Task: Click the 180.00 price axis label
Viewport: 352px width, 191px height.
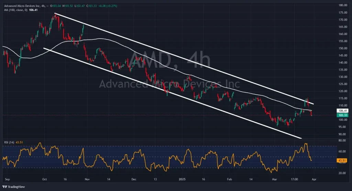Action: (x=343, y=5)
